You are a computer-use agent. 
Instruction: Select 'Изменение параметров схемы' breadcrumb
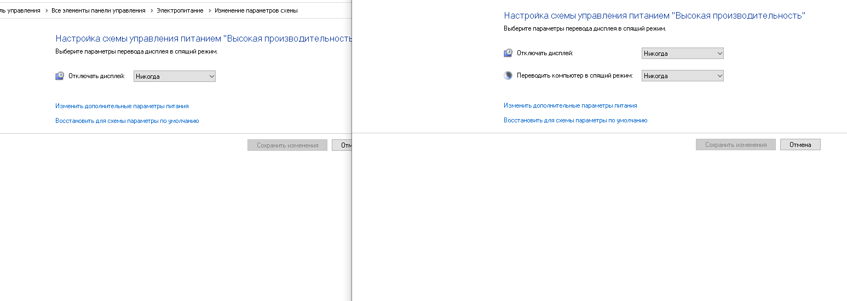click(256, 10)
